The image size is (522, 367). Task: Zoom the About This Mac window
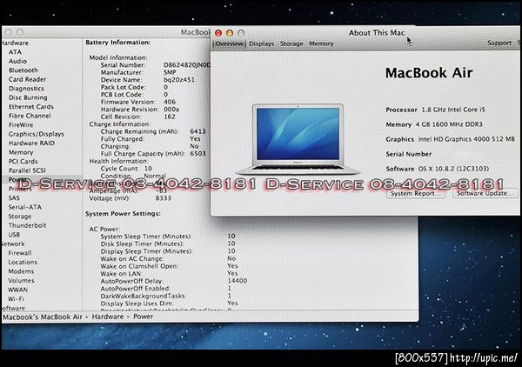point(241,33)
